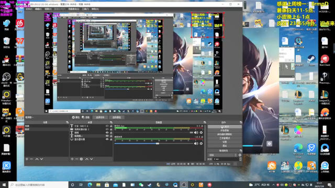Pop out the Scenes dock panel
The width and height of the screenshot is (335, 188).
pos(68,122)
